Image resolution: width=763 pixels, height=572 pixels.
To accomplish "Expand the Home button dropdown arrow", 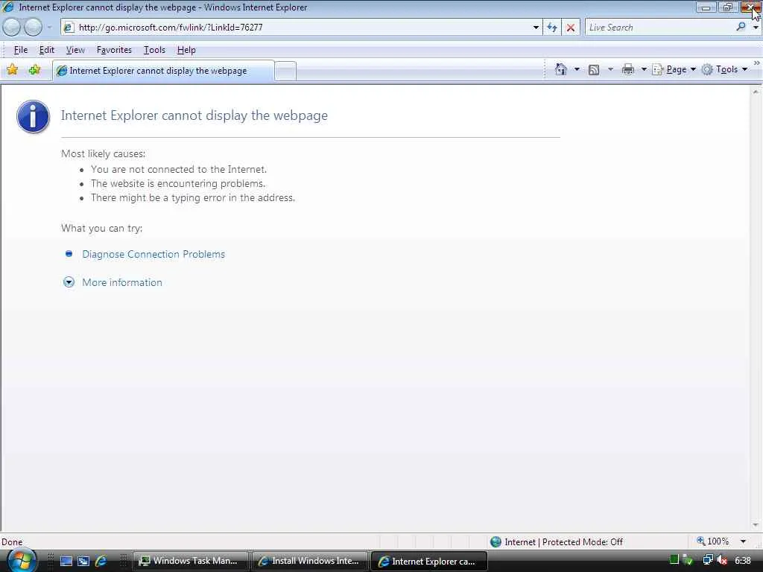I will pos(577,69).
